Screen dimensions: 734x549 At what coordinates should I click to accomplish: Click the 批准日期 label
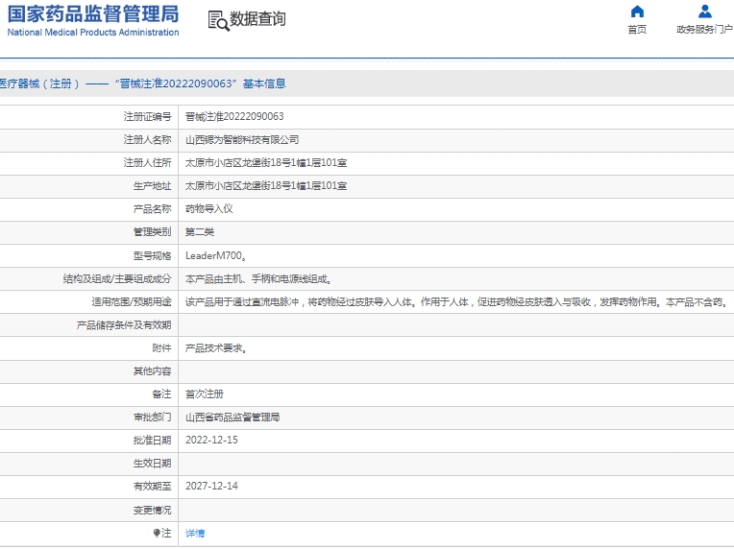(x=152, y=441)
